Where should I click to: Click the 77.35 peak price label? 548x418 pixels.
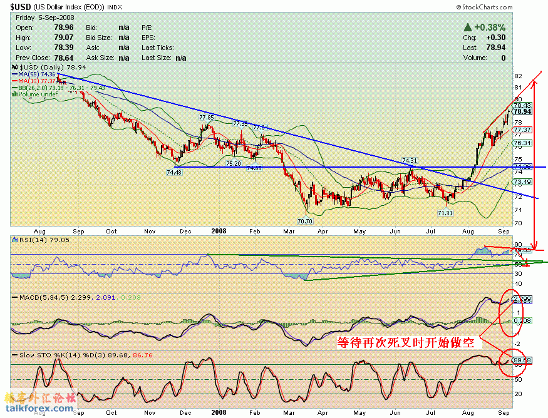pyautogui.click(x=240, y=124)
